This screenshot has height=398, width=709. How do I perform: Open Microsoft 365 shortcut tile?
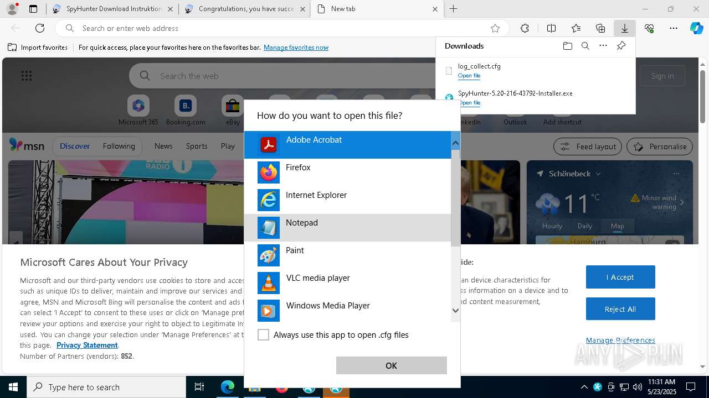pyautogui.click(x=138, y=110)
